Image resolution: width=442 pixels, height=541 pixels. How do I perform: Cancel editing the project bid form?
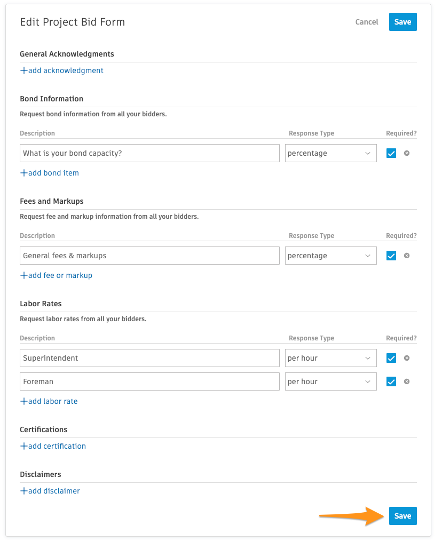[x=367, y=22]
